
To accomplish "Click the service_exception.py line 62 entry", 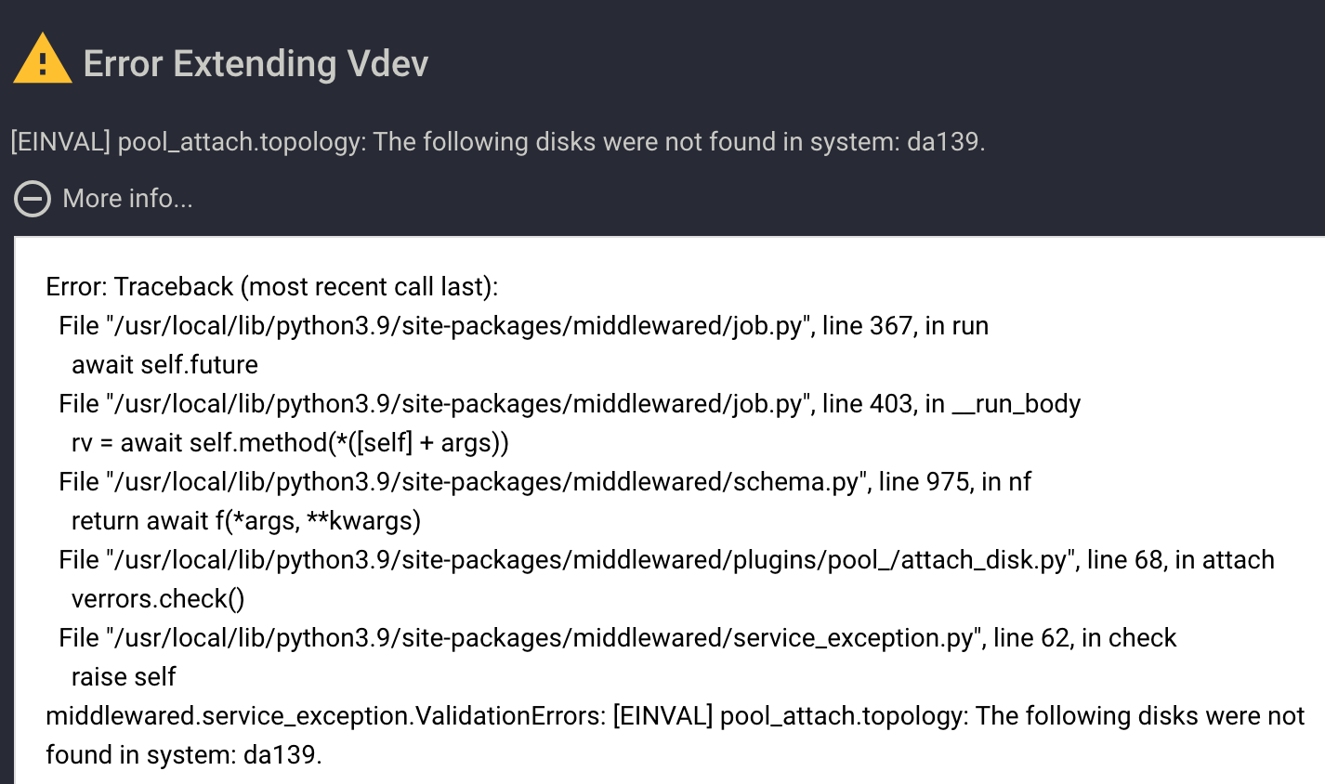I will [x=618, y=638].
